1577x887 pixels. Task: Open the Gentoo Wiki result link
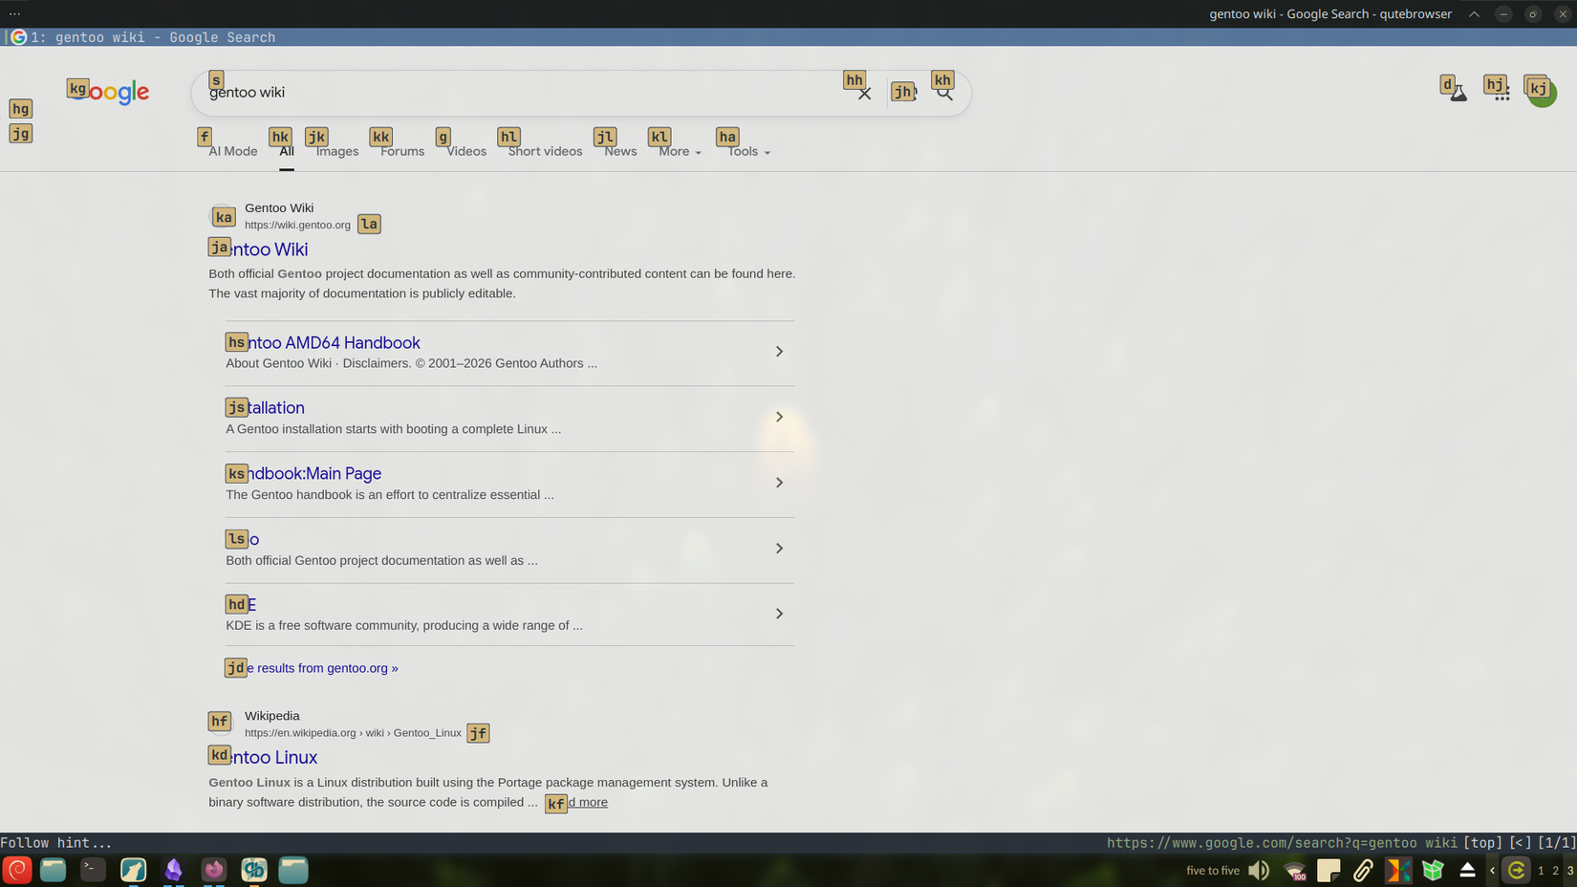click(x=272, y=249)
